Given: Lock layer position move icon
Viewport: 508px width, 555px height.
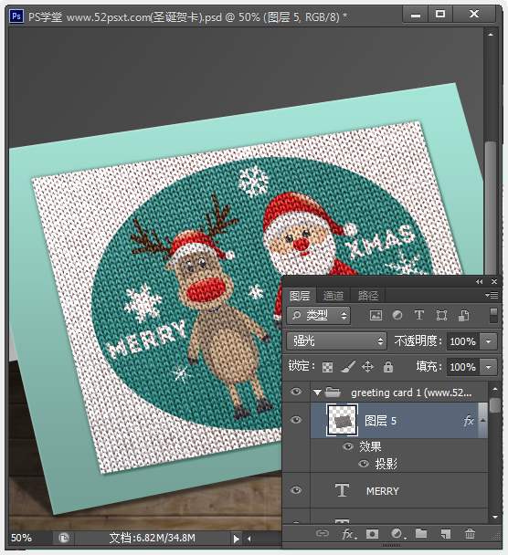Looking at the screenshot, I should (367, 367).
